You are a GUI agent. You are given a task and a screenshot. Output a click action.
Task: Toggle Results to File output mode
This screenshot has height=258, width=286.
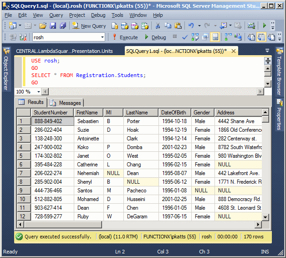click(271, 37)
